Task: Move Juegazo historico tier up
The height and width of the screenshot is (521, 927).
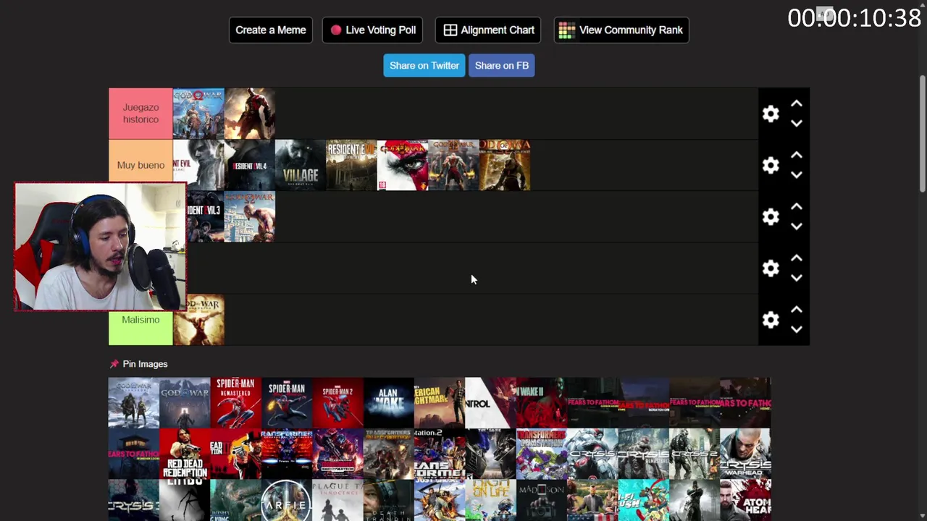Action: click(x=797, y=104)
